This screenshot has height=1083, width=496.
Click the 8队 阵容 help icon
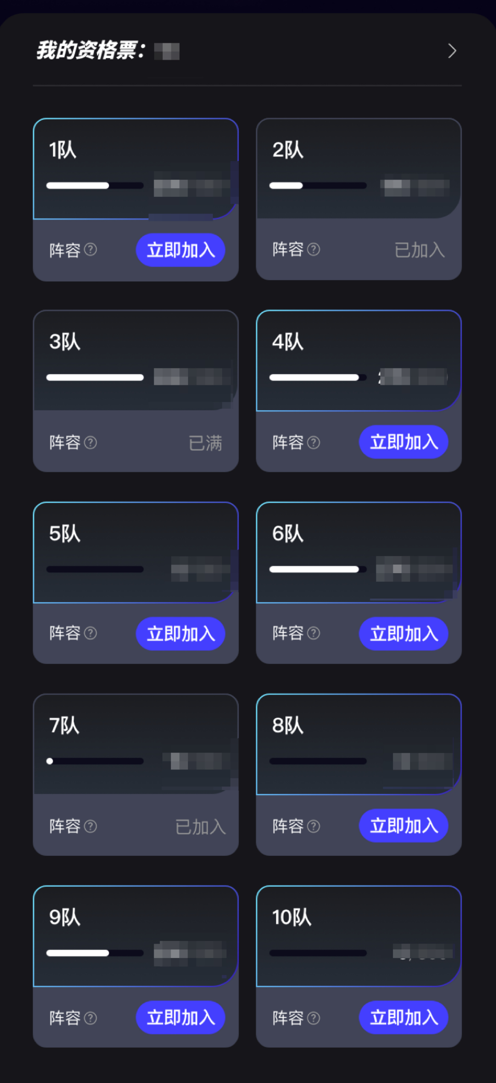coord(314,826)
